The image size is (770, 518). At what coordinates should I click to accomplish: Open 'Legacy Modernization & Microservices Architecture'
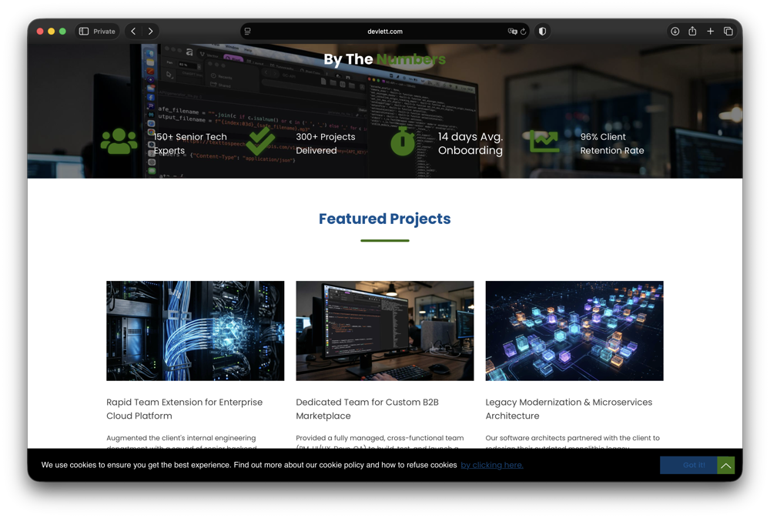(x=569, y=409)
